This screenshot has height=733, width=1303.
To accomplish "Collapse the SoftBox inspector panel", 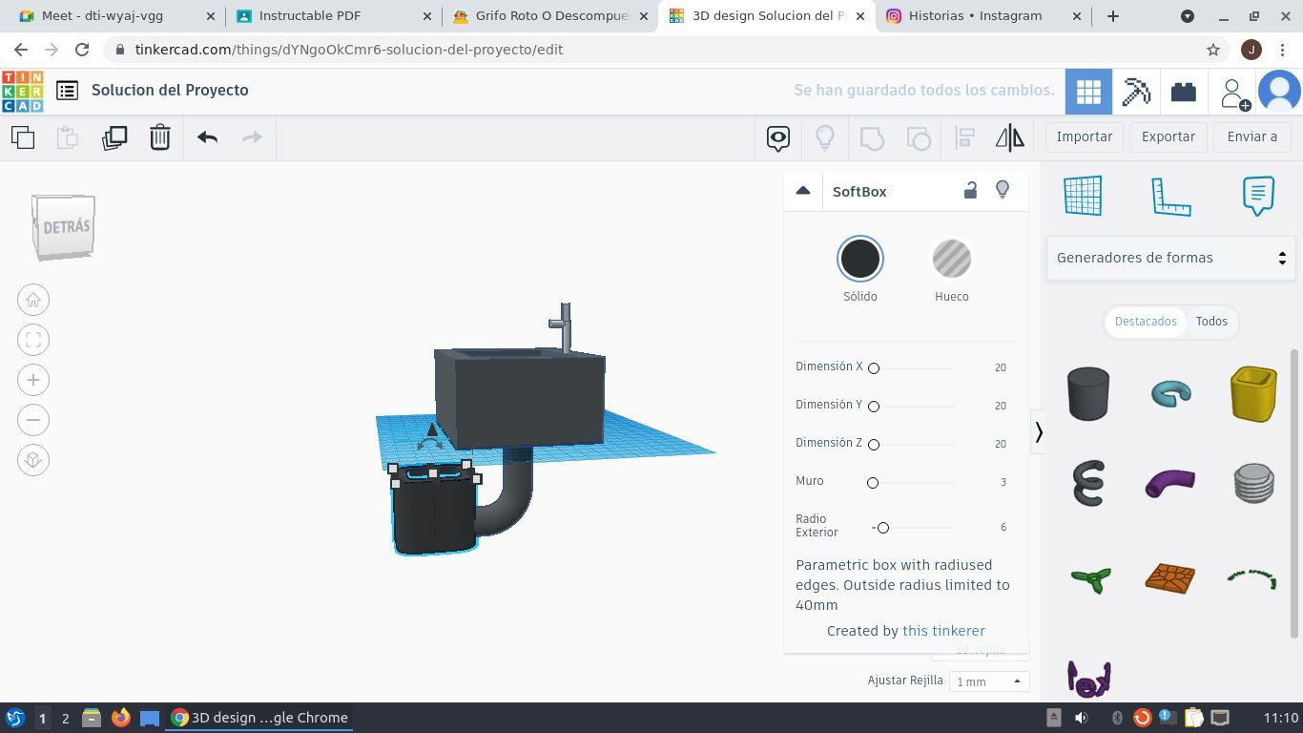I will (x=803, y=191).
